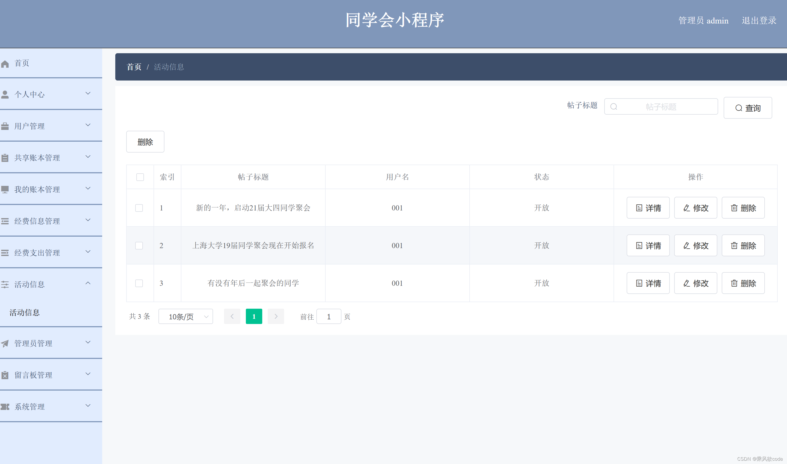Check the checkbox for row 1
This screenshot has width=787, height=464.
tap(139, 208)
